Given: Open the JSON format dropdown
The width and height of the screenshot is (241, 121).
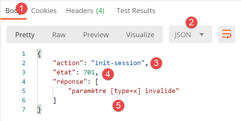Looking at the screenshot, I should pyautogui.click(x=191, y=34).
